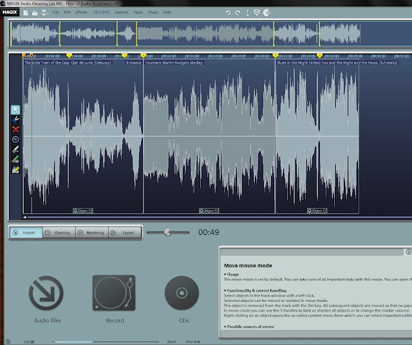The image size is (412, 345).
Task: Select the 'Youmans-Martin-Rodgers Medley' title
Action: [x=174, y=62]
